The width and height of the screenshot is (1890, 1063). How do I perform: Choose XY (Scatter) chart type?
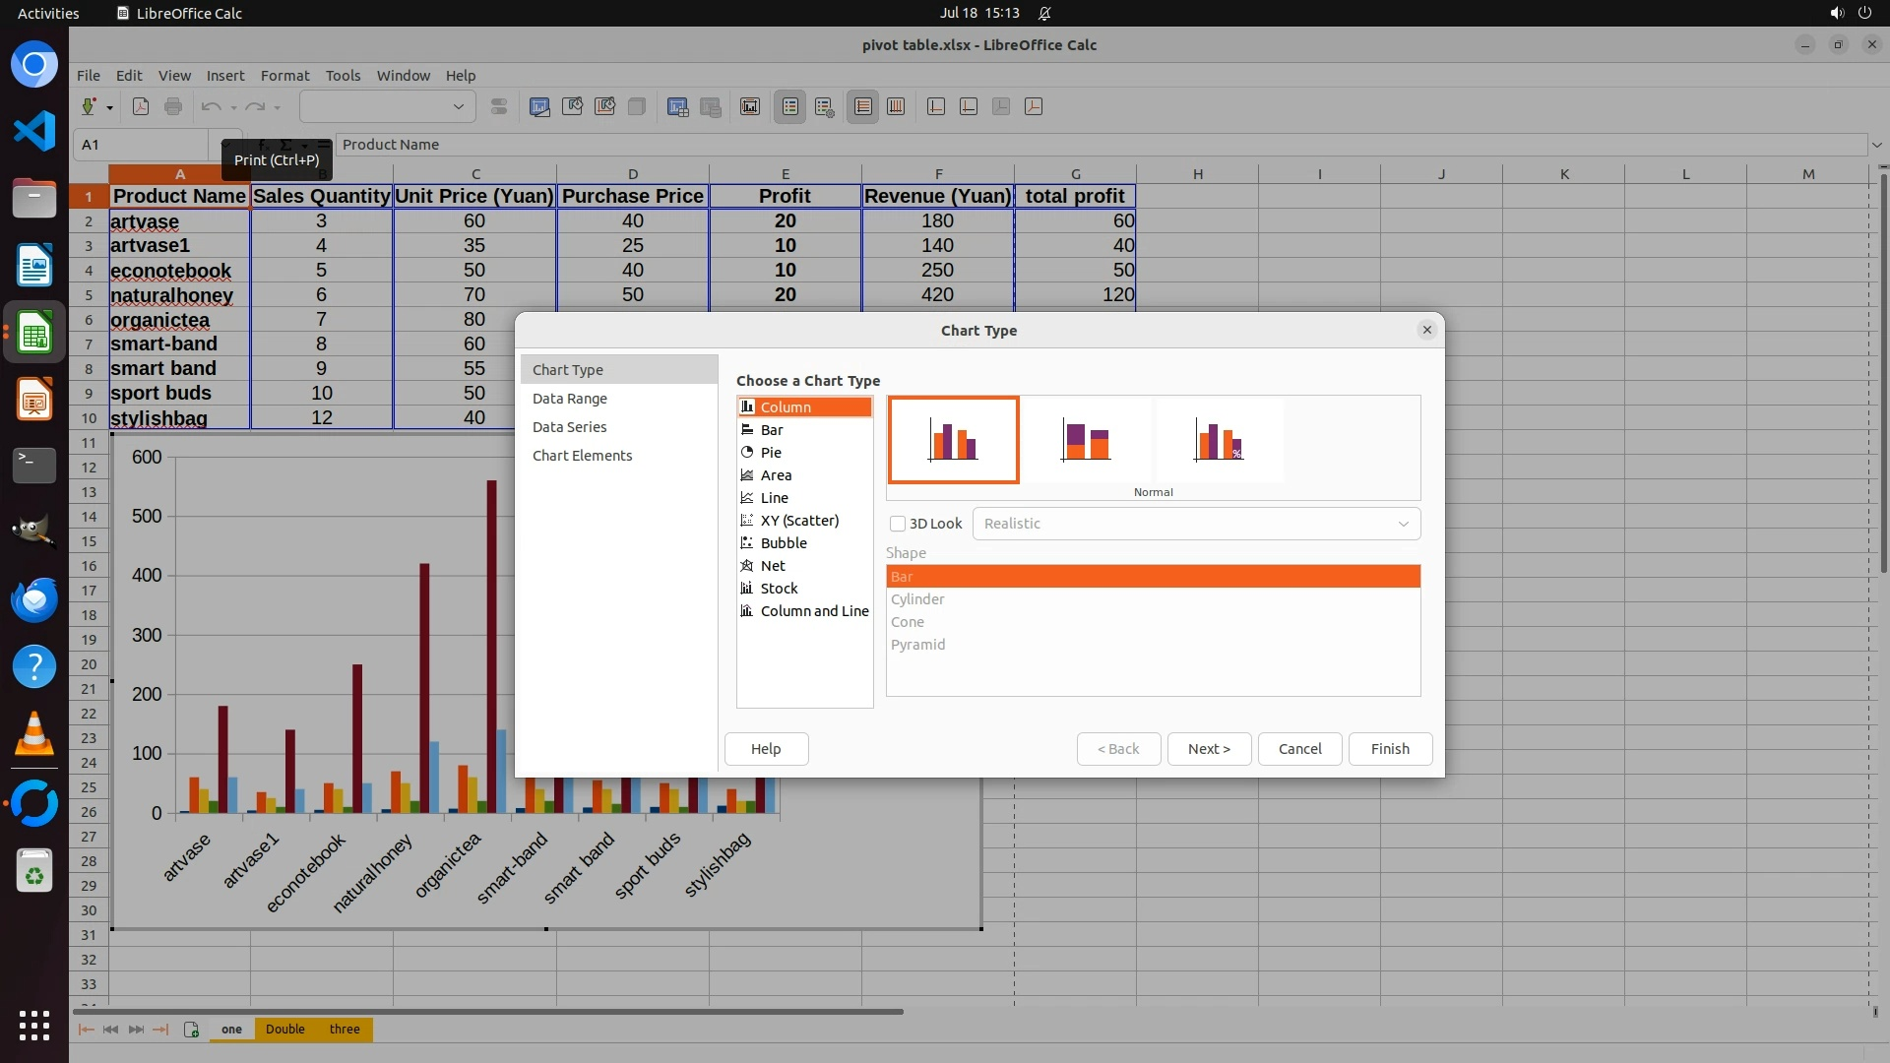tap(798, 521)
